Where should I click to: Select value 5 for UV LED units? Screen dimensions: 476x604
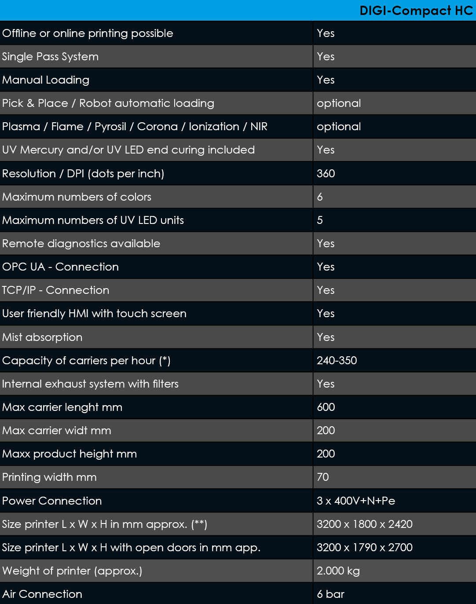point(320,220)
